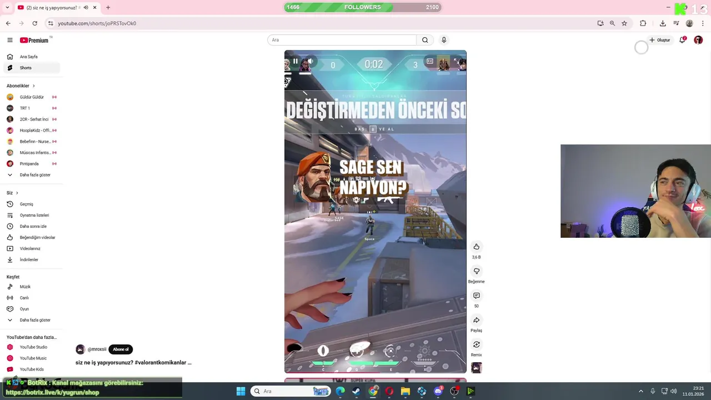The image size is (711, 400).
Task: Like the Short with 3,6 B likes
Action: click(476, 247)
